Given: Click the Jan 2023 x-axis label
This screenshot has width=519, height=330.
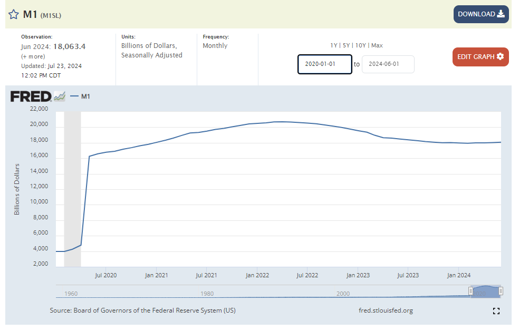Looking at the screenshot, I should click(x=358, y=275).
